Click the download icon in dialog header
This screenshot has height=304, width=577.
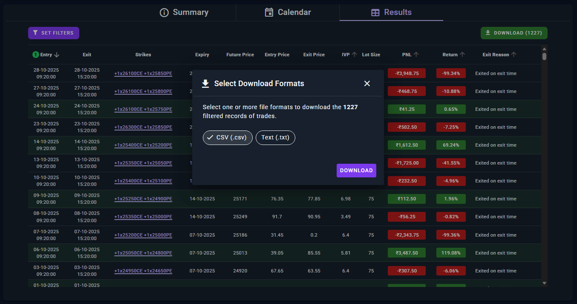point(205,84)
